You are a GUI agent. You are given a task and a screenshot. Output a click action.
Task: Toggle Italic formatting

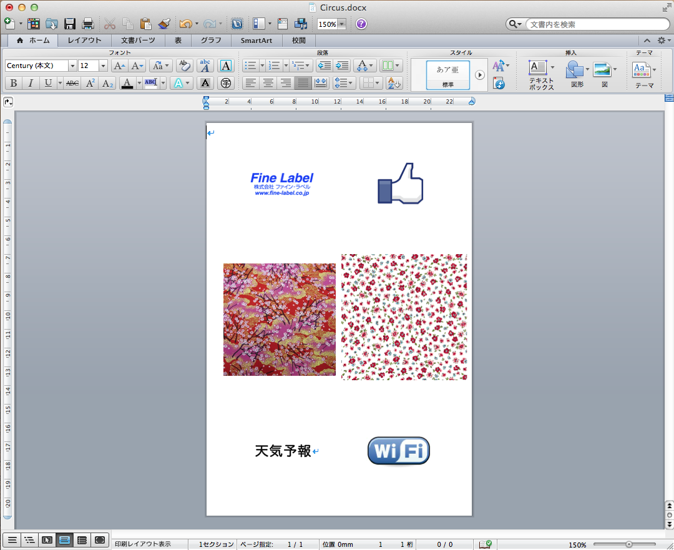[x=31, y=83]
